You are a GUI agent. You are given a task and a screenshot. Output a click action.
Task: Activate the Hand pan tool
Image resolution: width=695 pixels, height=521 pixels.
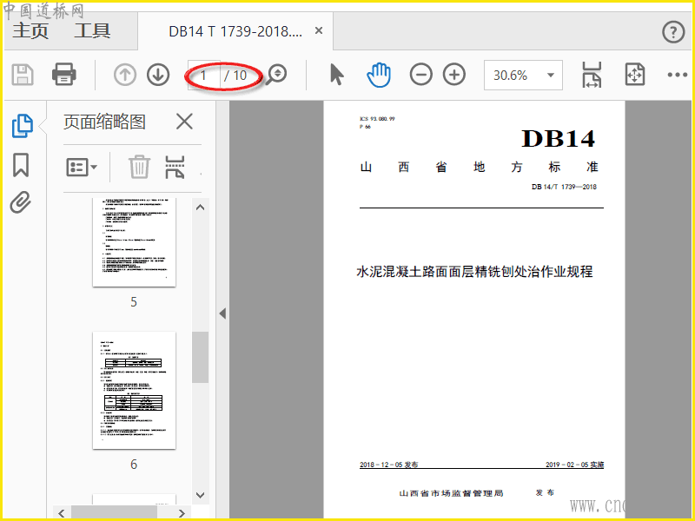pyautogui.click(x=379, y=75)
